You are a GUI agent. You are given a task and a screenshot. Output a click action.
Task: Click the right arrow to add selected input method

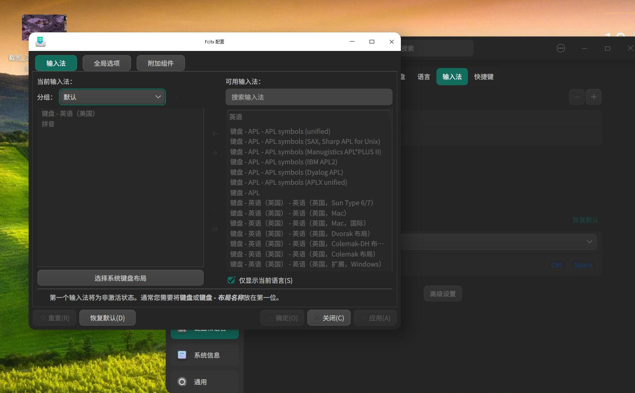click(x=215, y=152)
